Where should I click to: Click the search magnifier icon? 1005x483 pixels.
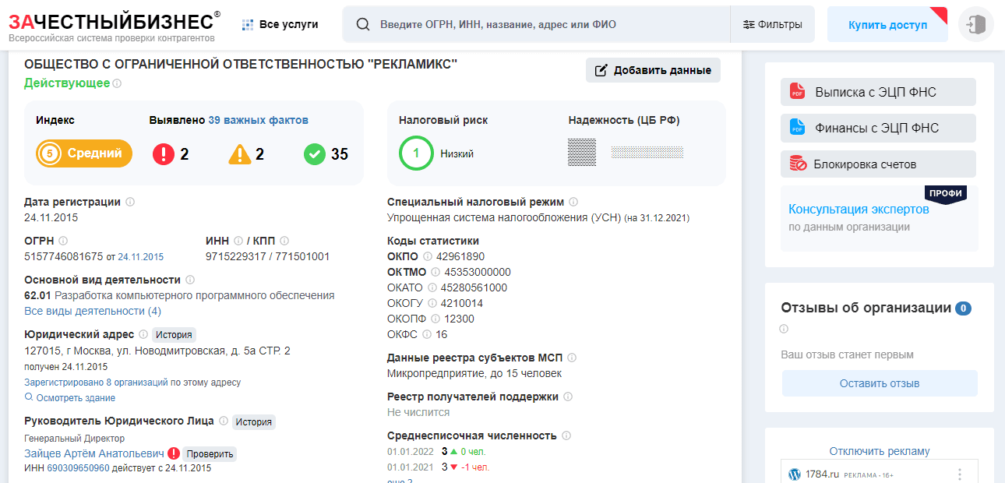pos(362,24)
